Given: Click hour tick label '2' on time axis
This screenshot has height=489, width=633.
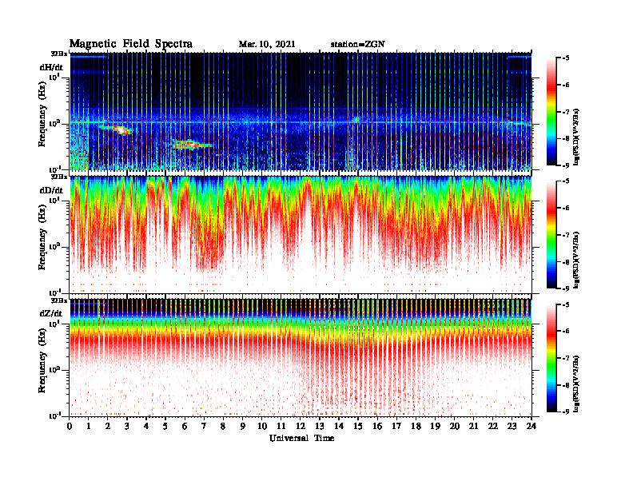Looking at the screenshot, I should click(108, 426).
